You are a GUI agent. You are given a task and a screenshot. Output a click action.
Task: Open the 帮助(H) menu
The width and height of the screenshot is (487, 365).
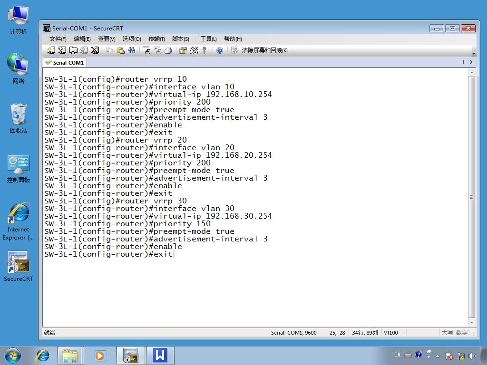tap(233, 39)
